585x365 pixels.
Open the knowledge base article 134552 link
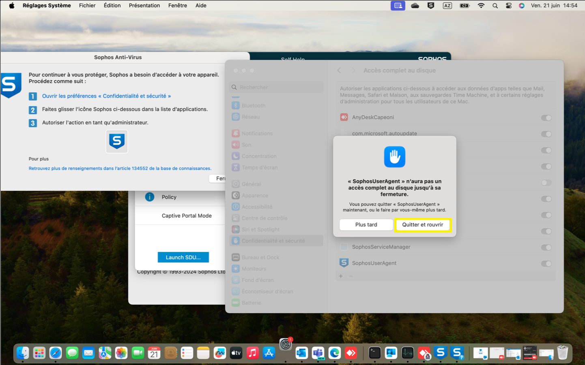click(x=120, y=169)
